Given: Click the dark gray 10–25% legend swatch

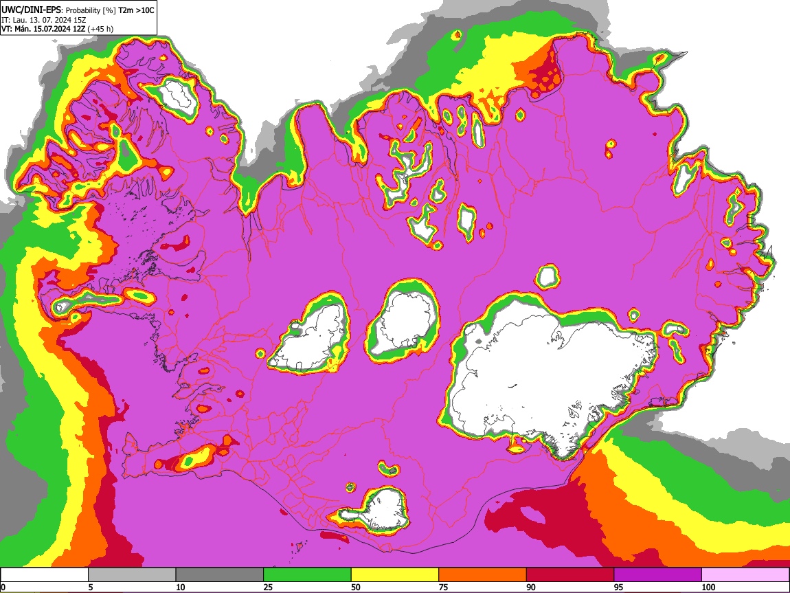Looking at the screenshot, I should tap(220, 575).
